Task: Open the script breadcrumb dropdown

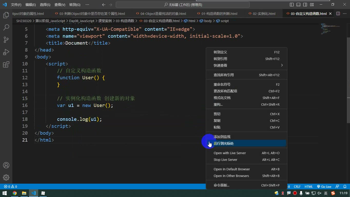Action: coord(222,21)
